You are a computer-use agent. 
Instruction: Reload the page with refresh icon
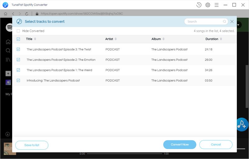click(x=26, y=14)
